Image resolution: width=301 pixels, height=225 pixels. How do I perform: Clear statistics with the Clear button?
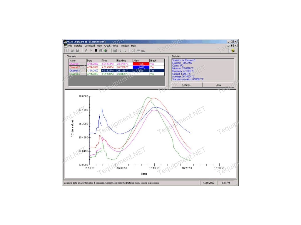click(x=218, y=85)
